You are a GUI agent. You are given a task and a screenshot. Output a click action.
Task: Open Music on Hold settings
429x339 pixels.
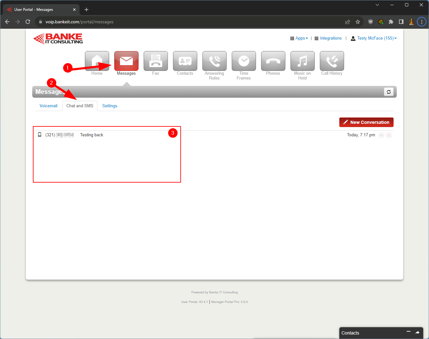(302, 61)
